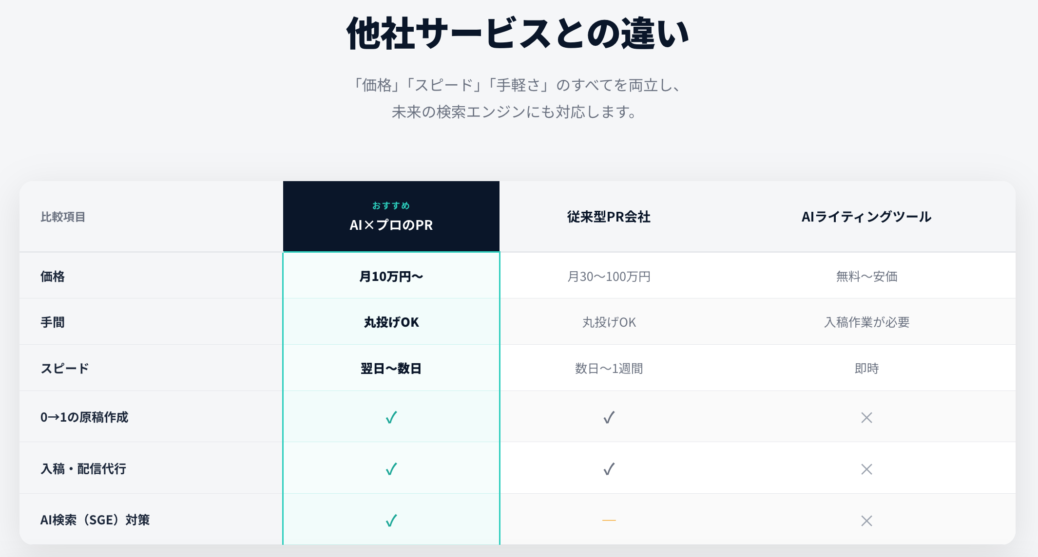
Task: Click orange dash in AI検索(SGE)対策 row
Action: [609, 520]
